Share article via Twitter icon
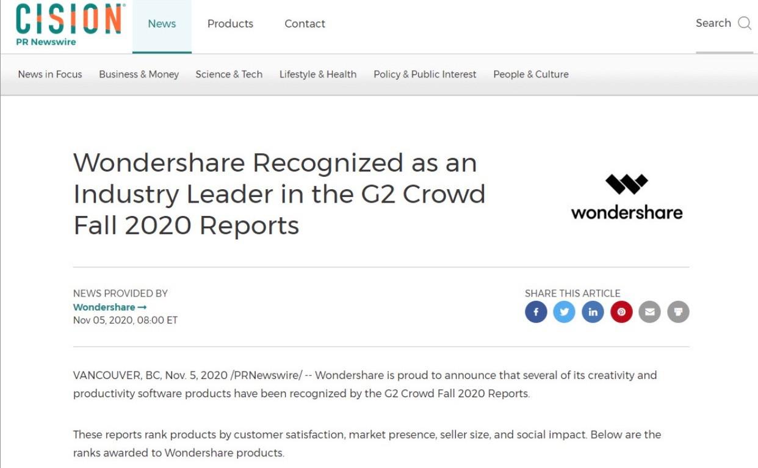 pos(565,312)
